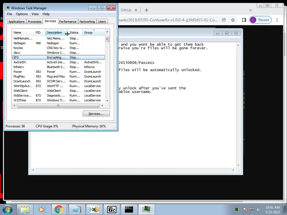Select the WinHttpAut... service row
287x215 pixels.
click(58, 86)
